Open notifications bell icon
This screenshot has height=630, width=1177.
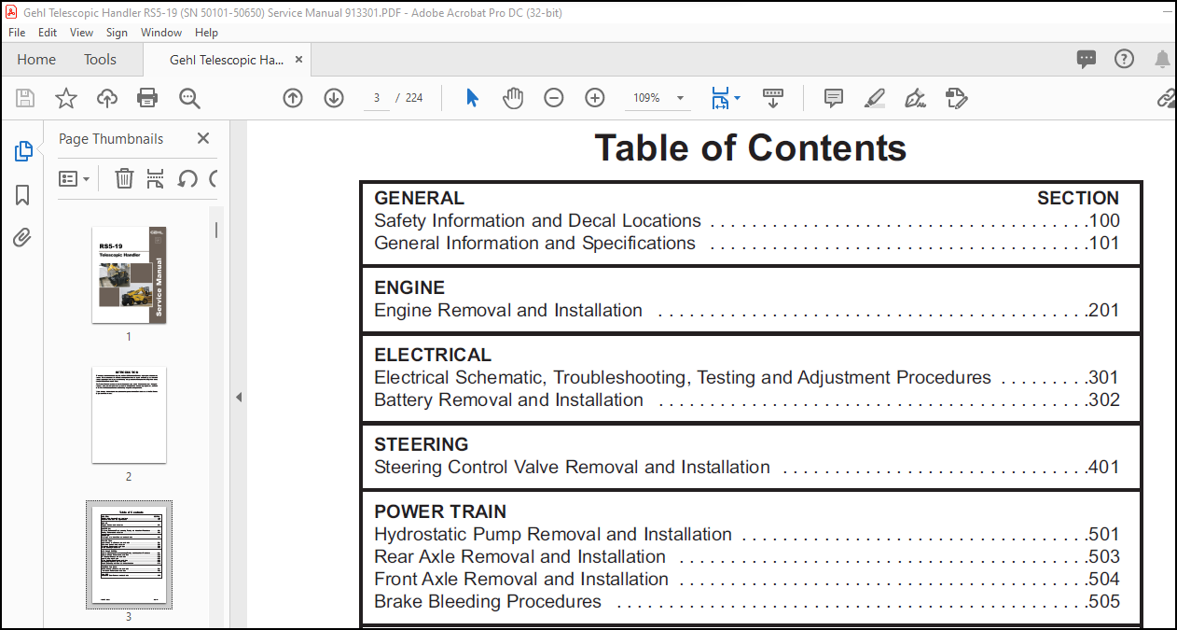point(1162,60)
